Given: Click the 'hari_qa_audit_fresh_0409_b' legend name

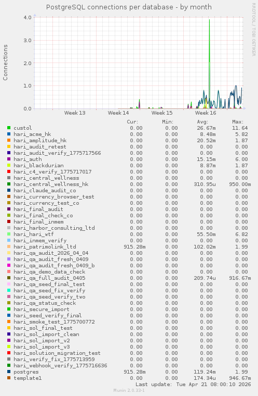Looking at the screenshot, I should tap(54, 265).
